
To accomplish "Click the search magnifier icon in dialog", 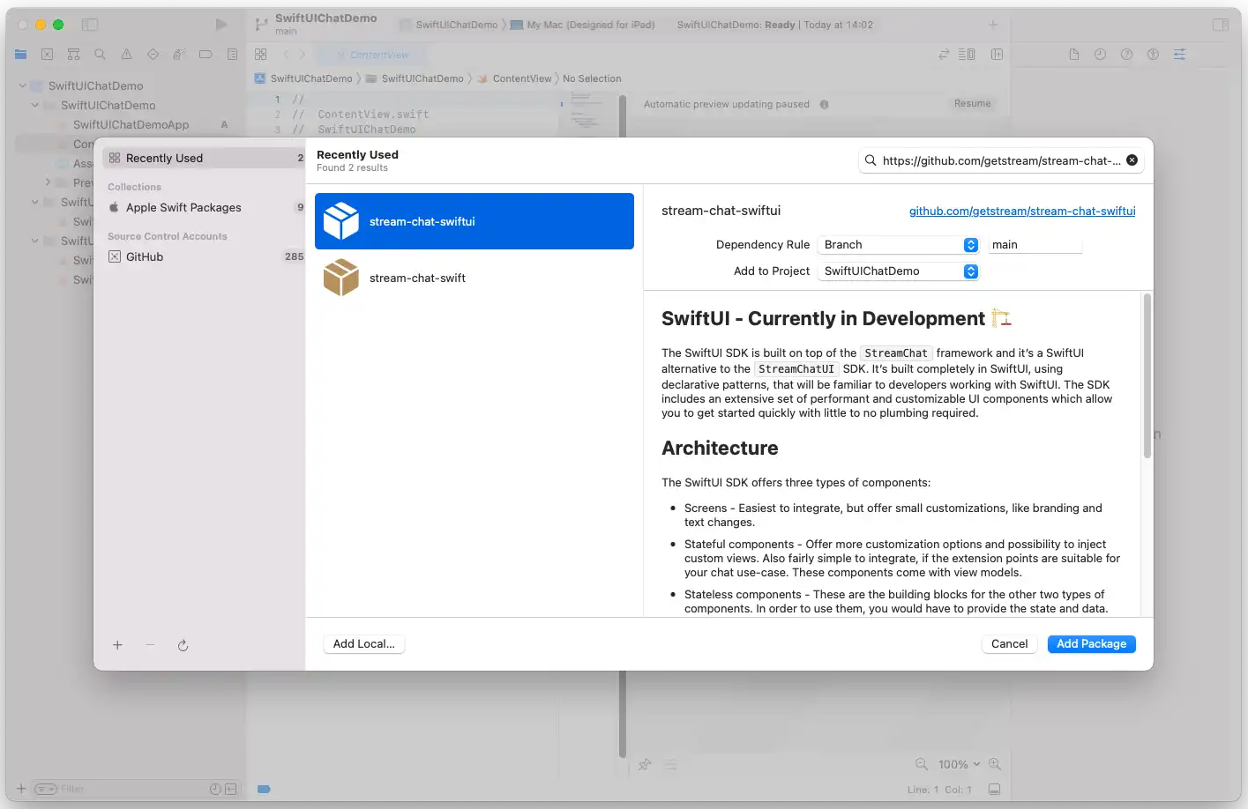I will [x=871, y=160].
